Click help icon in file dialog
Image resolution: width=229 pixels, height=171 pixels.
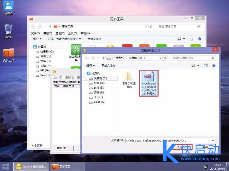coord(213,66)
